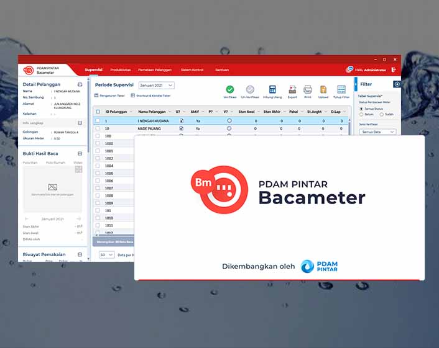Click the Print printer icon

point(307,89)
